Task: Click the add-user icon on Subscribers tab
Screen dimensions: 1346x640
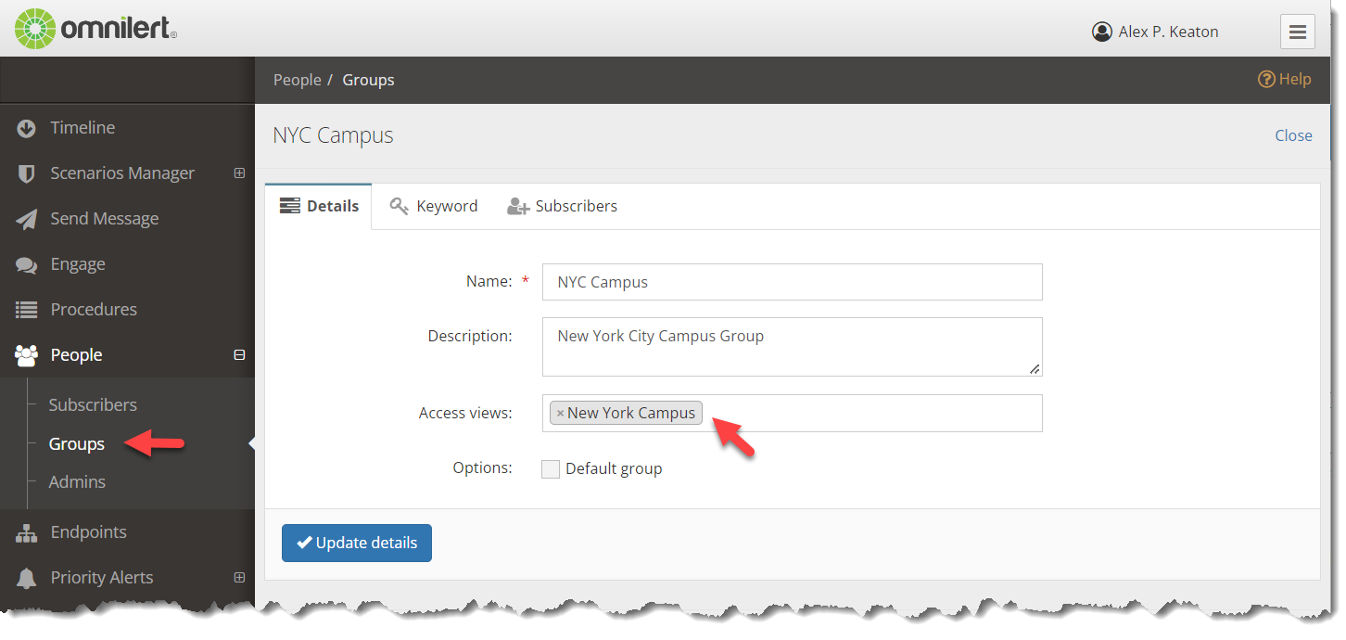Action: click(518, 207)
